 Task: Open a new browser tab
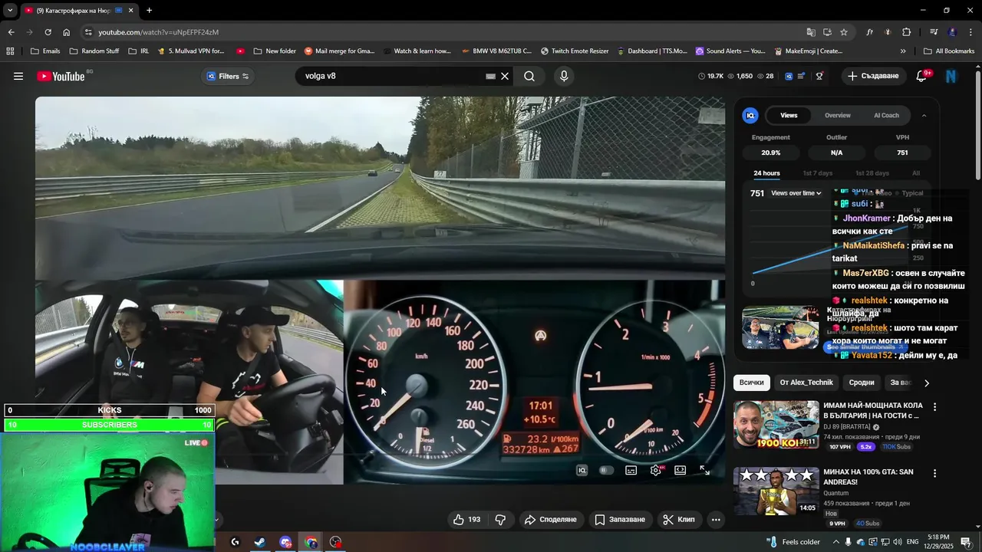149,11
